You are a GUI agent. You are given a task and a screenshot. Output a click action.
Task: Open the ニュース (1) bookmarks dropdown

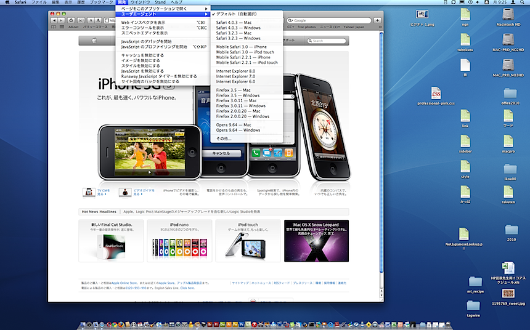[x=330, y=26]
